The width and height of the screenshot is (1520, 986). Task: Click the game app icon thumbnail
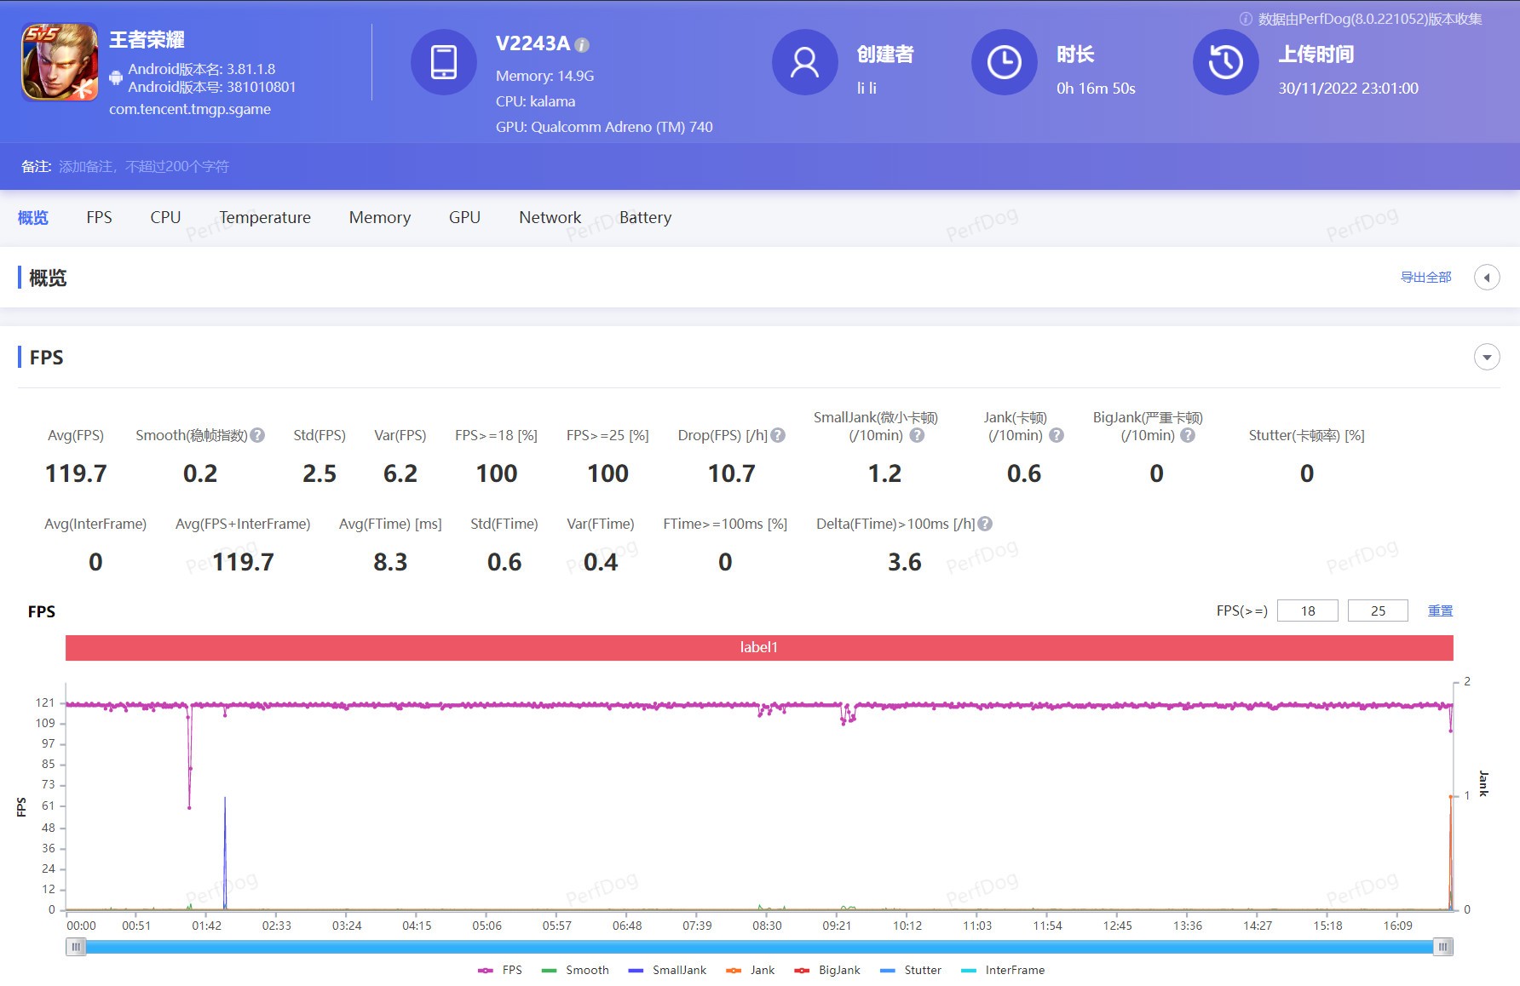60,62
